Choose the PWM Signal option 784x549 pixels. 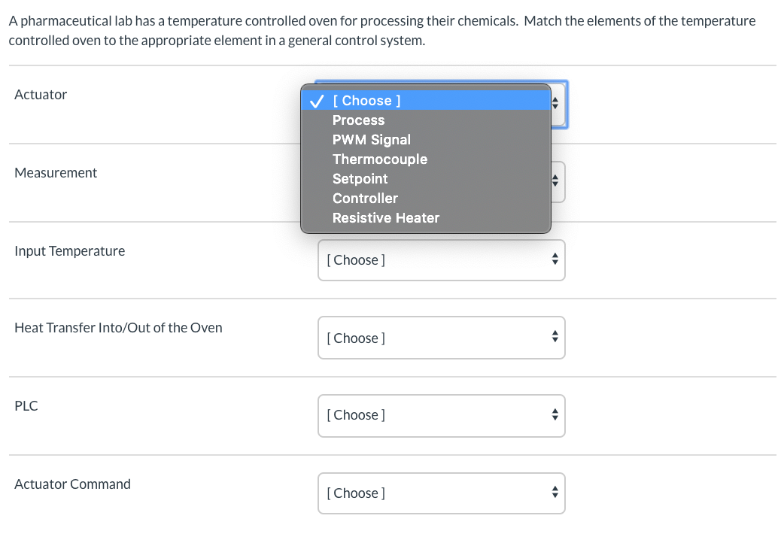pyautogui.click(x=372, y=140)
